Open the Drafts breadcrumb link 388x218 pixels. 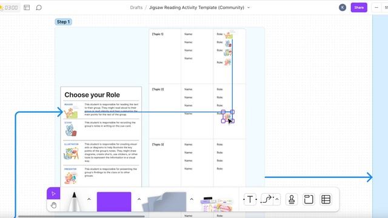tap(136, 7)
